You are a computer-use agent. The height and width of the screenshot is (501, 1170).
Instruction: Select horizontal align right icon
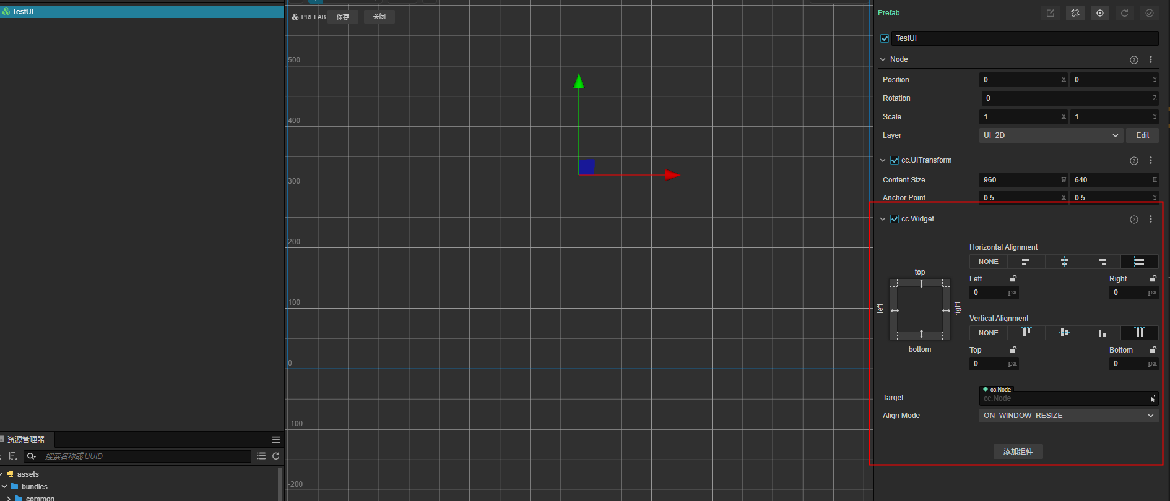1102,262
